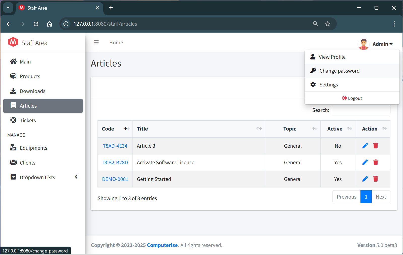Screen dimensions: 403x255
Task: Open the tab search dropdown arrow
Action: 8,8
